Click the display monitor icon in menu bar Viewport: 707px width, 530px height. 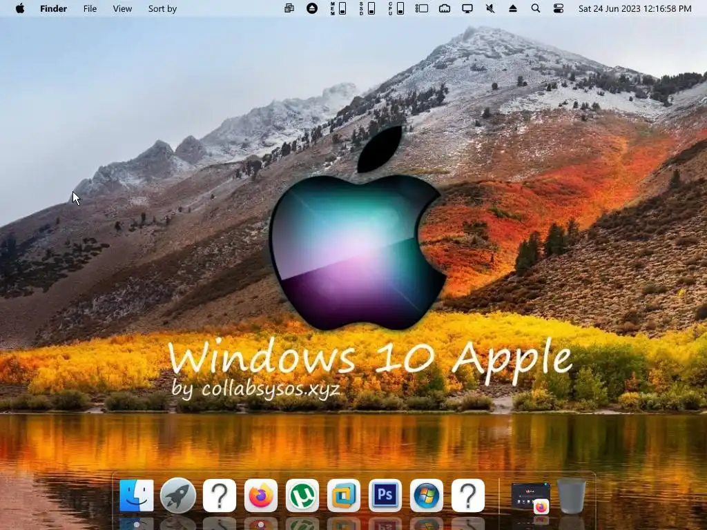(x=467, y=8)
